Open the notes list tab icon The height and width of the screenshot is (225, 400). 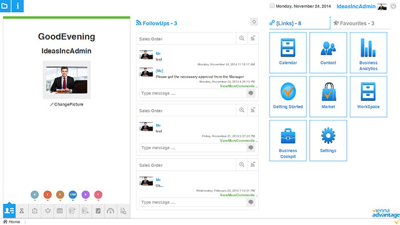click(73, 211)
